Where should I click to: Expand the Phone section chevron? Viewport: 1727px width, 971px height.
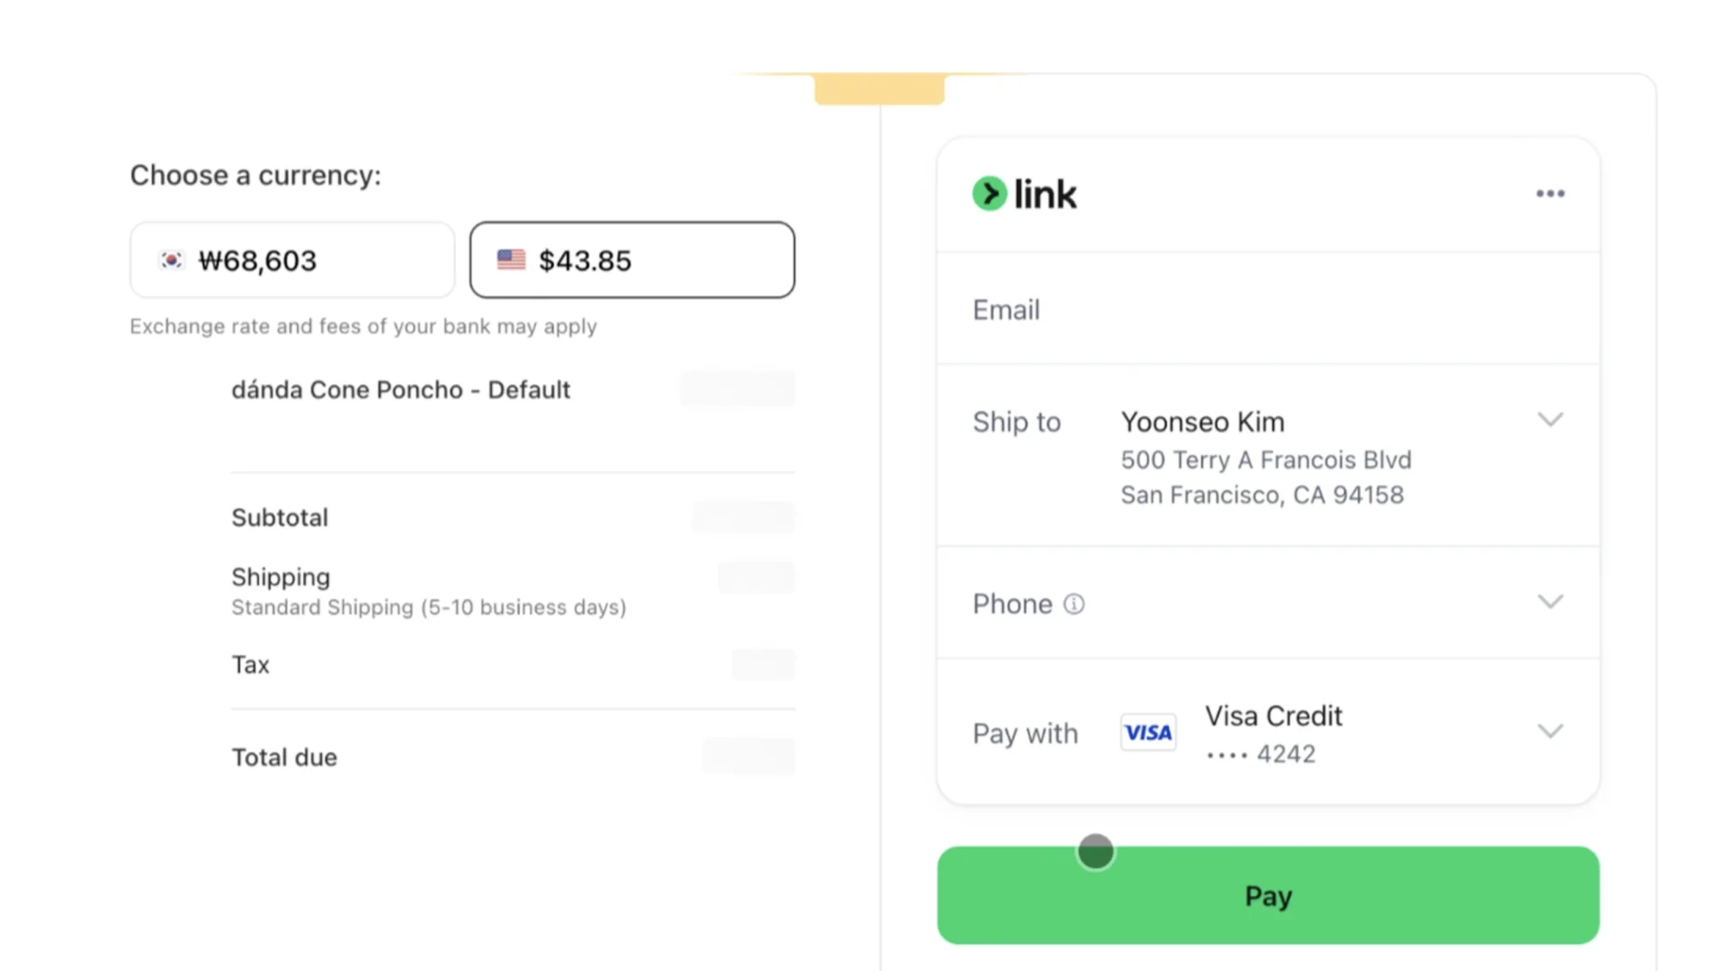click(x=1550, y=601)
